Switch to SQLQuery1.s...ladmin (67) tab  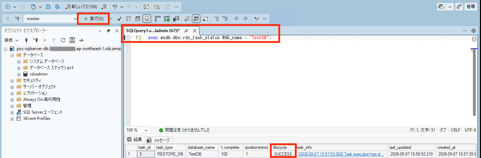click(x=153, y=31)
